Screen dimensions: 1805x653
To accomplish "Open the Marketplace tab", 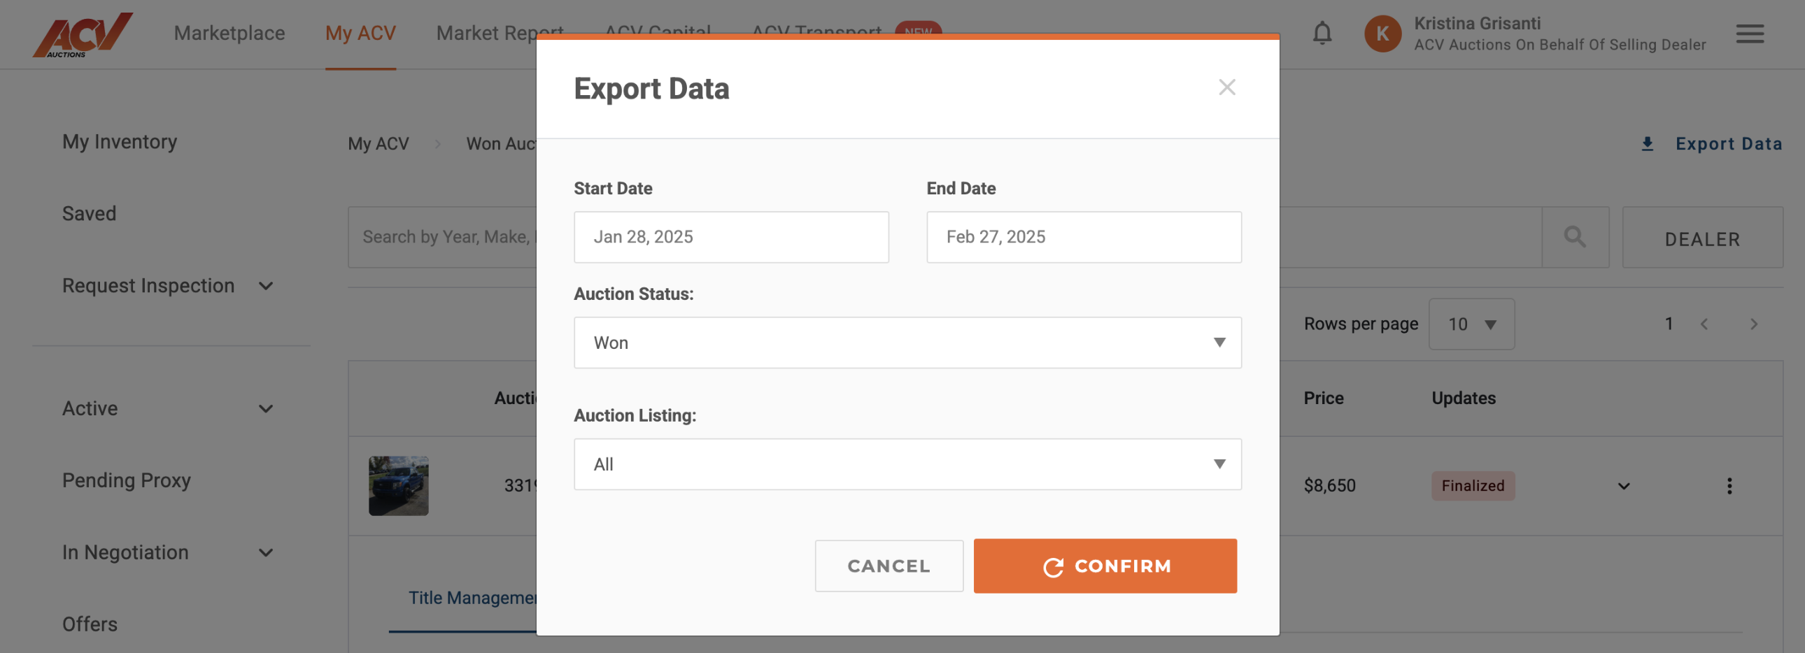I will click(229, 33).
